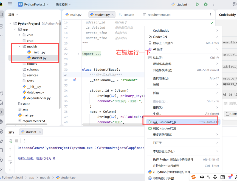Open the hamburger main menu
Image resolution: width=237 pixels, height=181 pixels.
click(10, 4)
